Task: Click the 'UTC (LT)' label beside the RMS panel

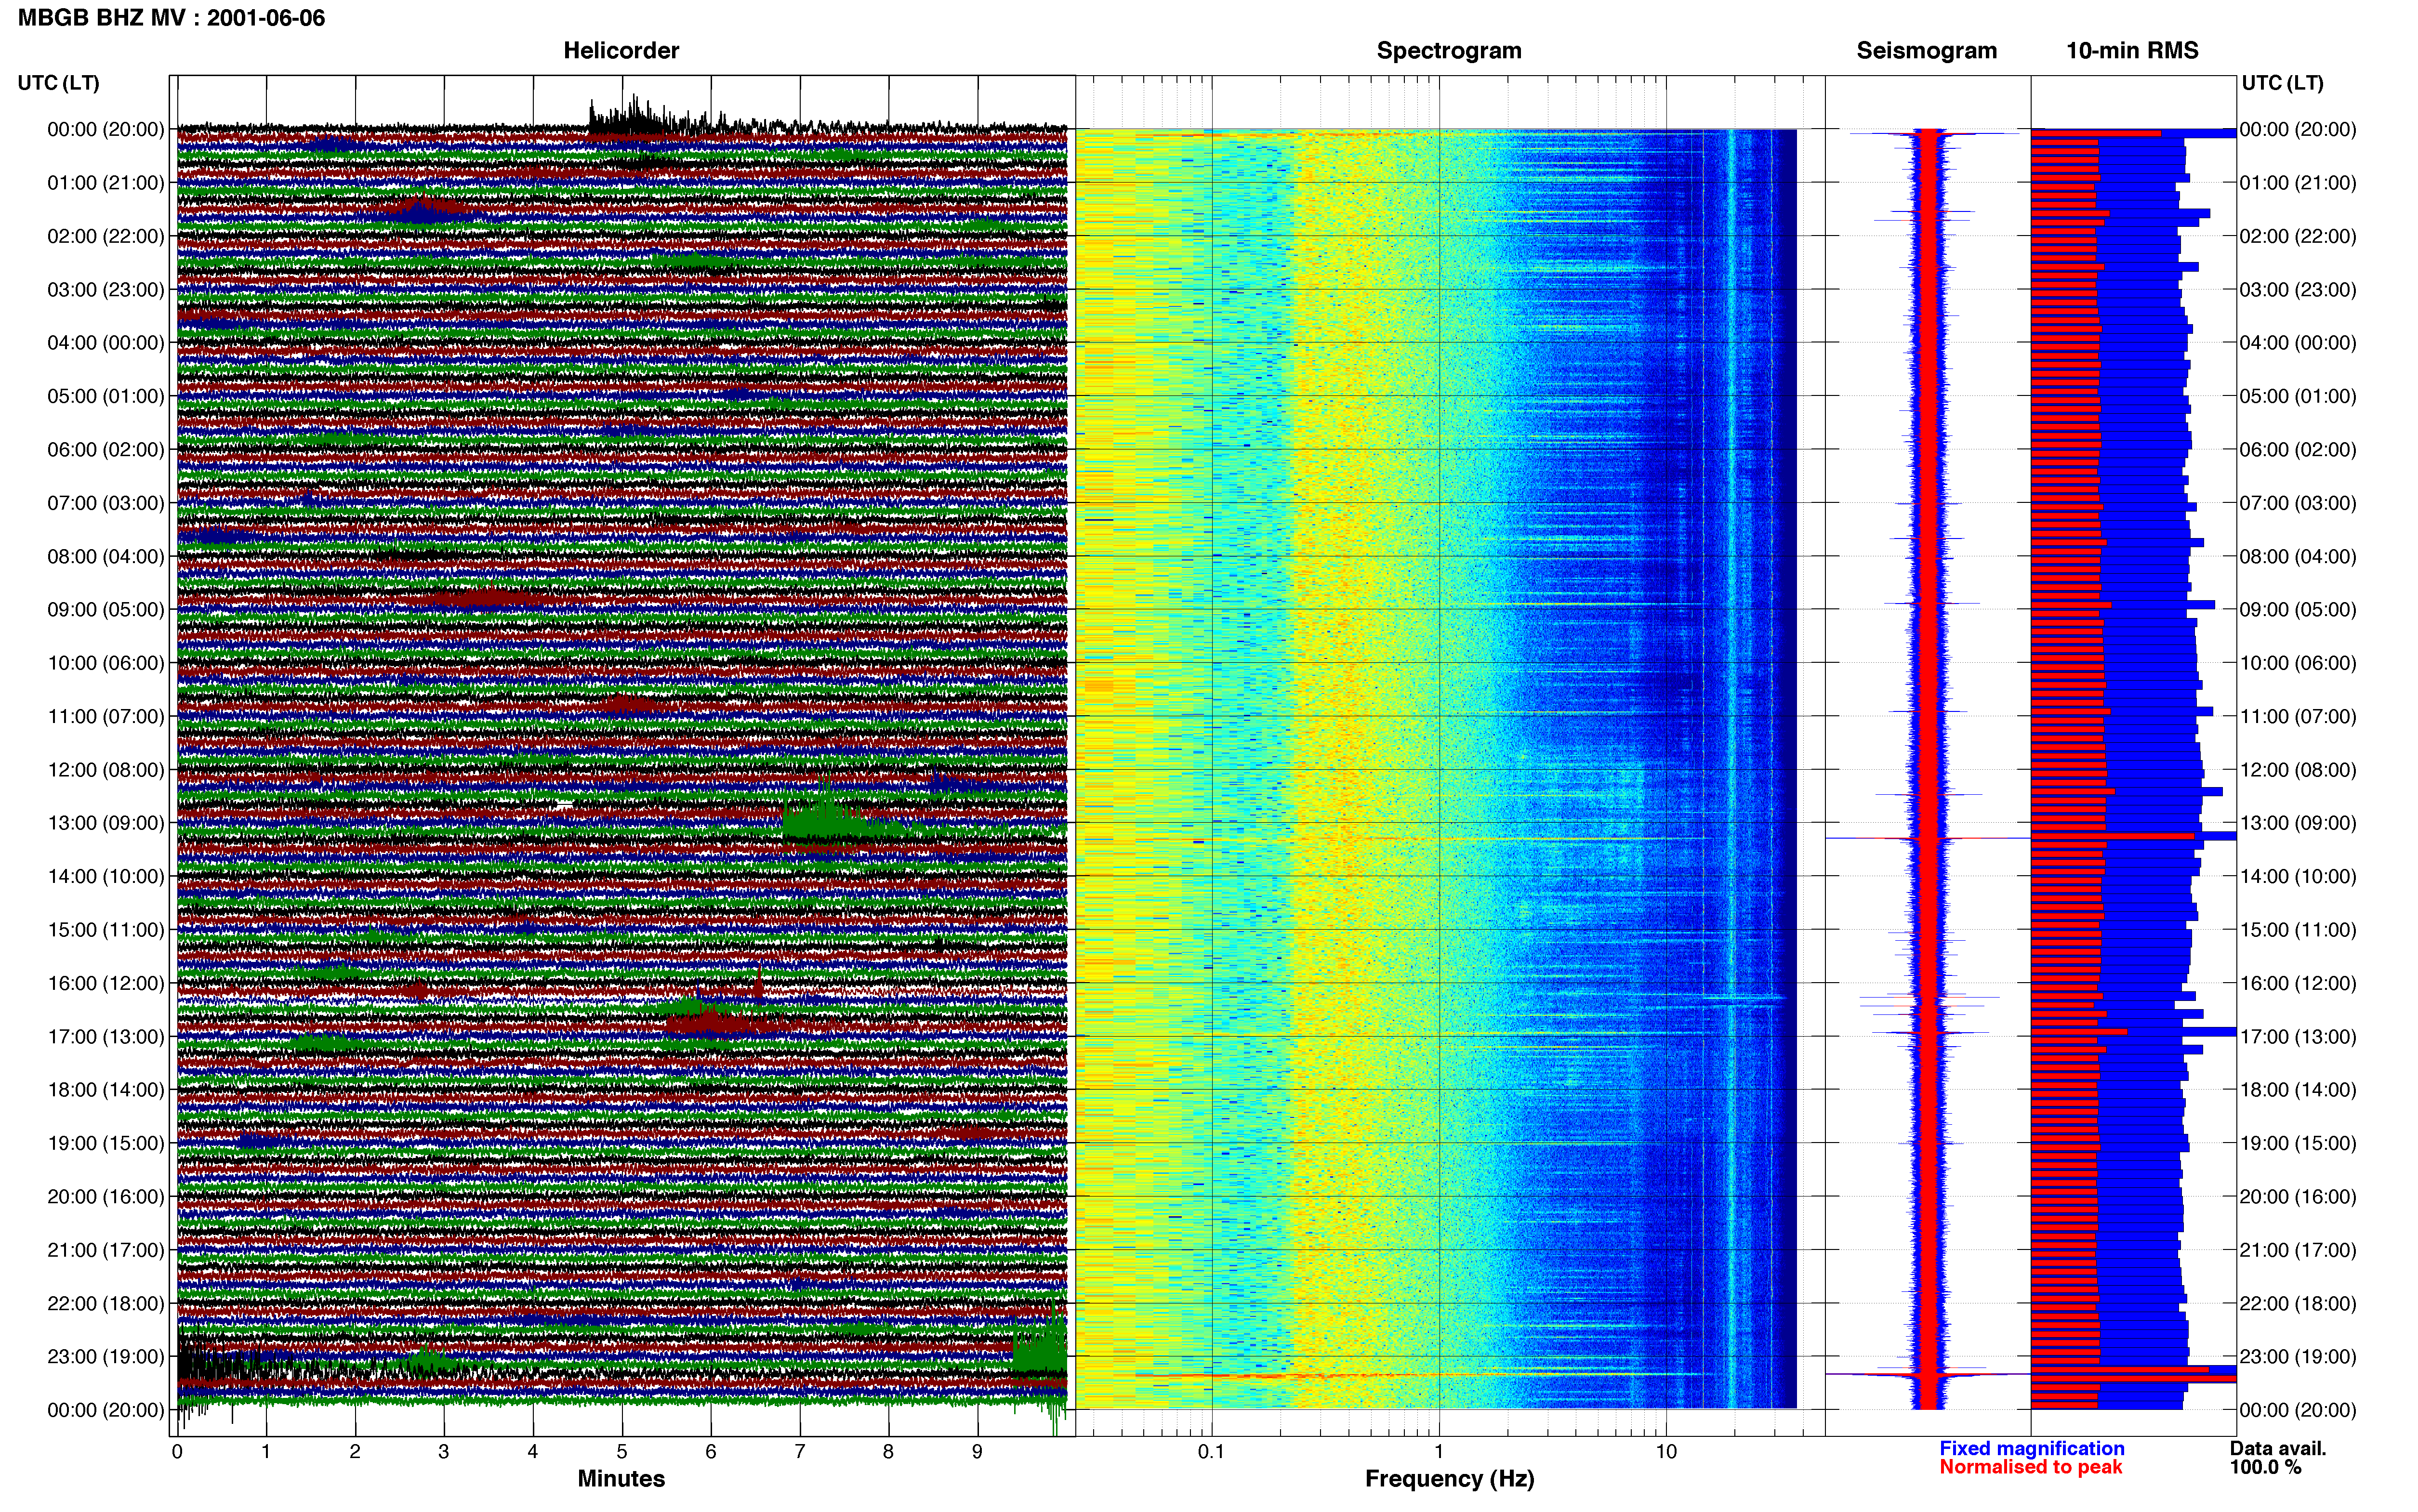Action: tap(2282, 83)
